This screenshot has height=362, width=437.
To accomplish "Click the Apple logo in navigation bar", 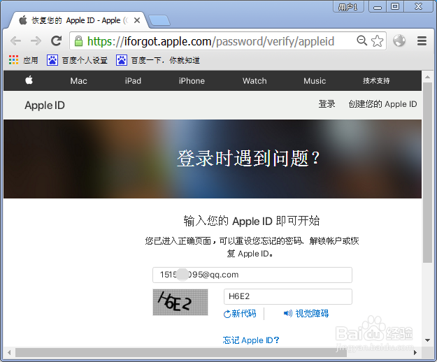I will tap(29, 80).
